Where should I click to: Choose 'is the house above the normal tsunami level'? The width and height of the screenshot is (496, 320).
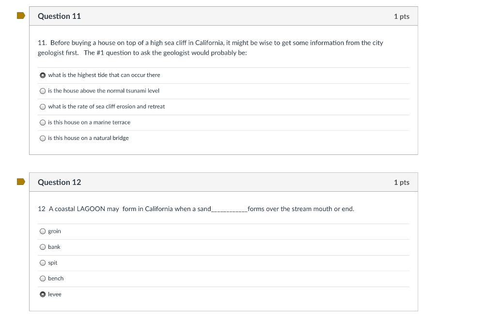pos(43,91)
